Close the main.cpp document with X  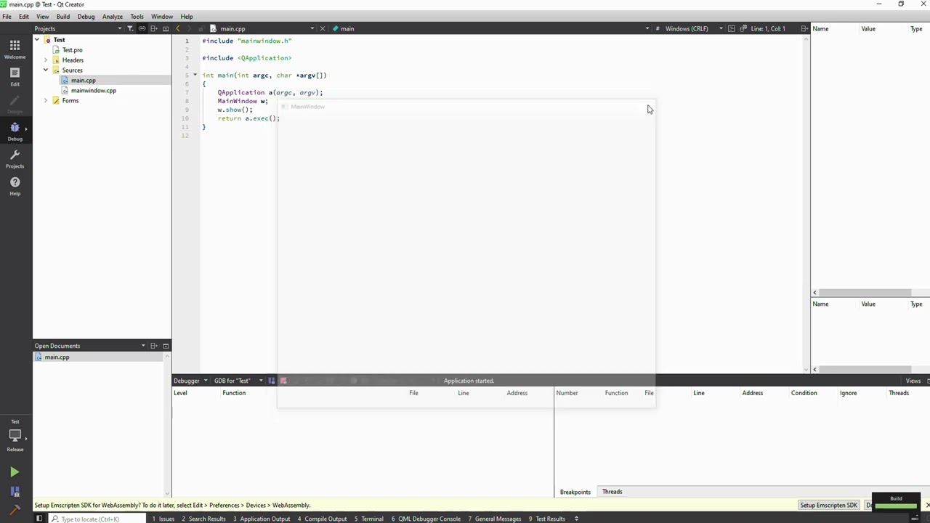coord(323,28)
